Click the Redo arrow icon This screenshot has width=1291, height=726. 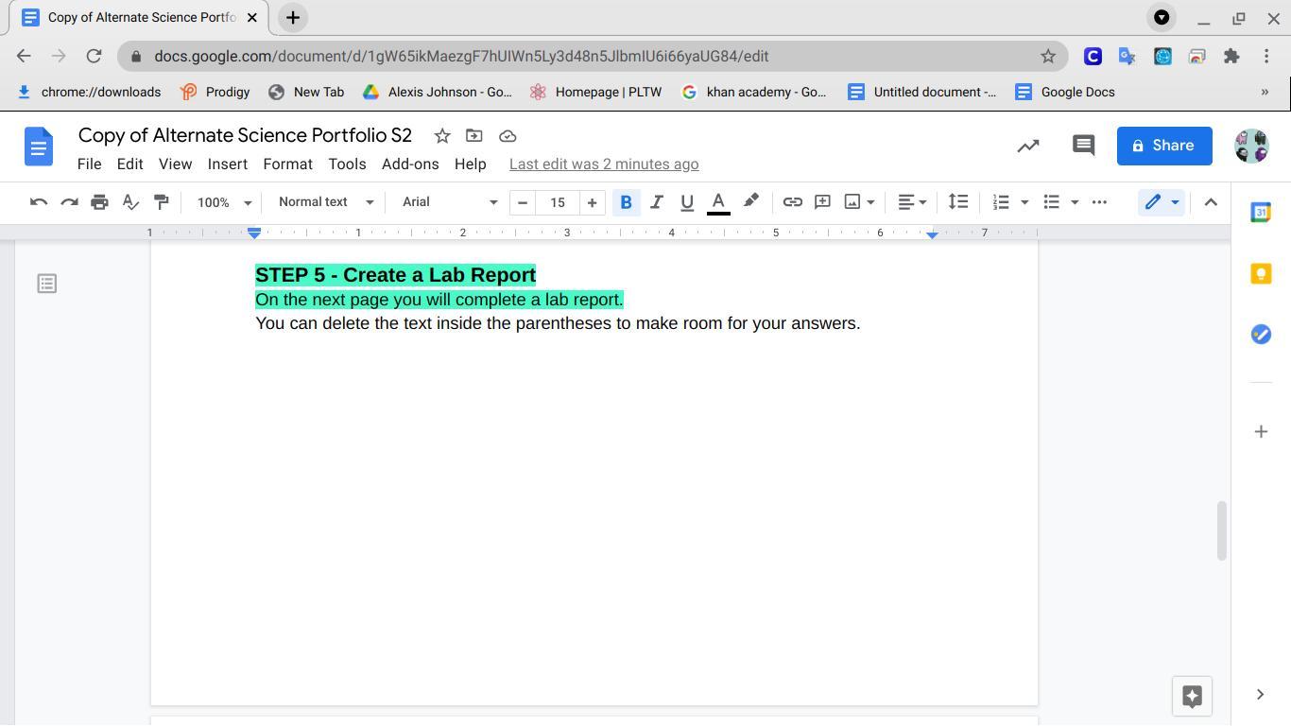point(69,201)
